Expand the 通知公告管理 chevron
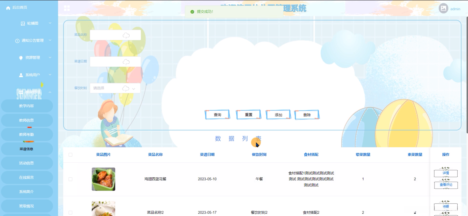This screenshot has width=468, height=216. click(50, 40)
